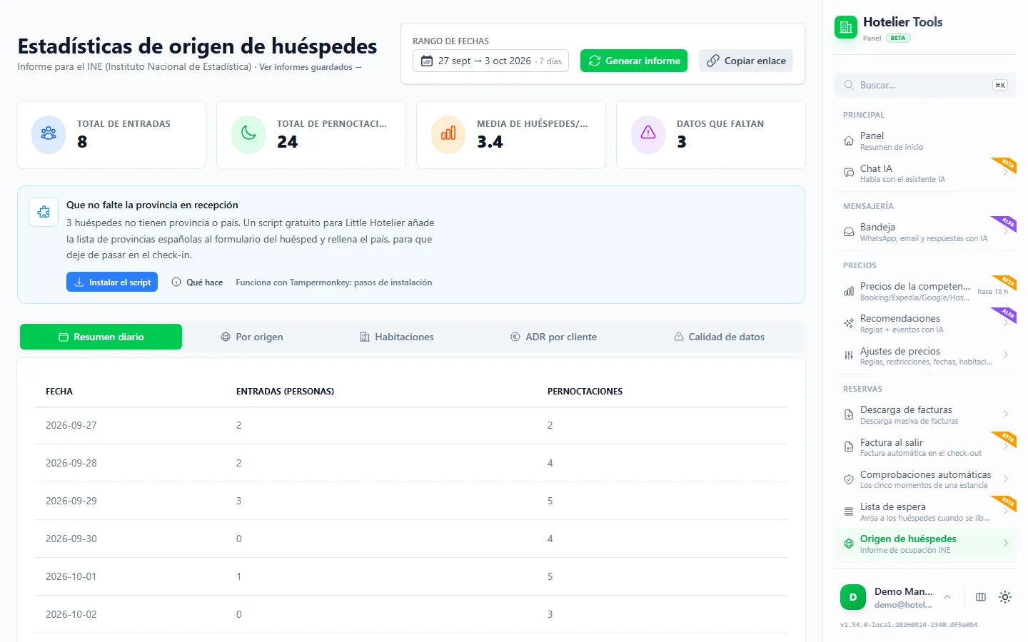This screenshot has width=1028, height=642.
Task: Click Instalar el script button
Action: point(112,282)
